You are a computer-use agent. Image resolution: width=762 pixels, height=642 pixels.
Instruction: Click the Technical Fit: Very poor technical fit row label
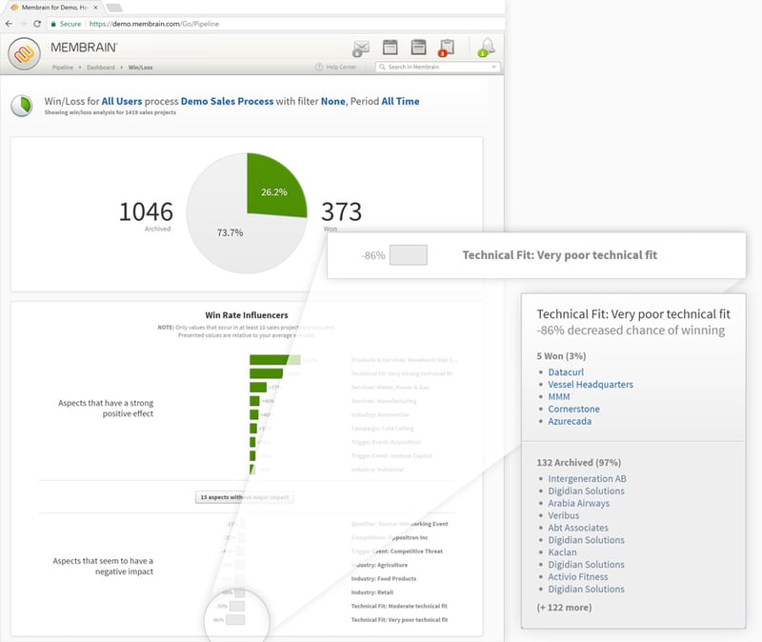[x=399, y=620]
